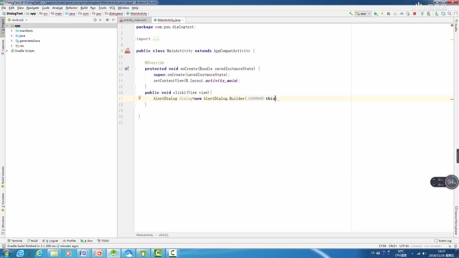Open the Event Log

tap(443, 241)
